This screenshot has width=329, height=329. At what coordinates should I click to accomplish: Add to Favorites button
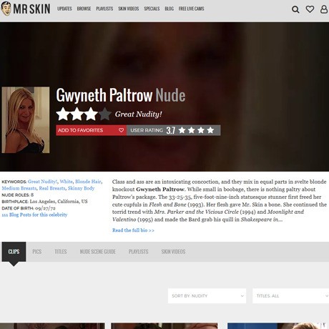[x=92, y=130]
